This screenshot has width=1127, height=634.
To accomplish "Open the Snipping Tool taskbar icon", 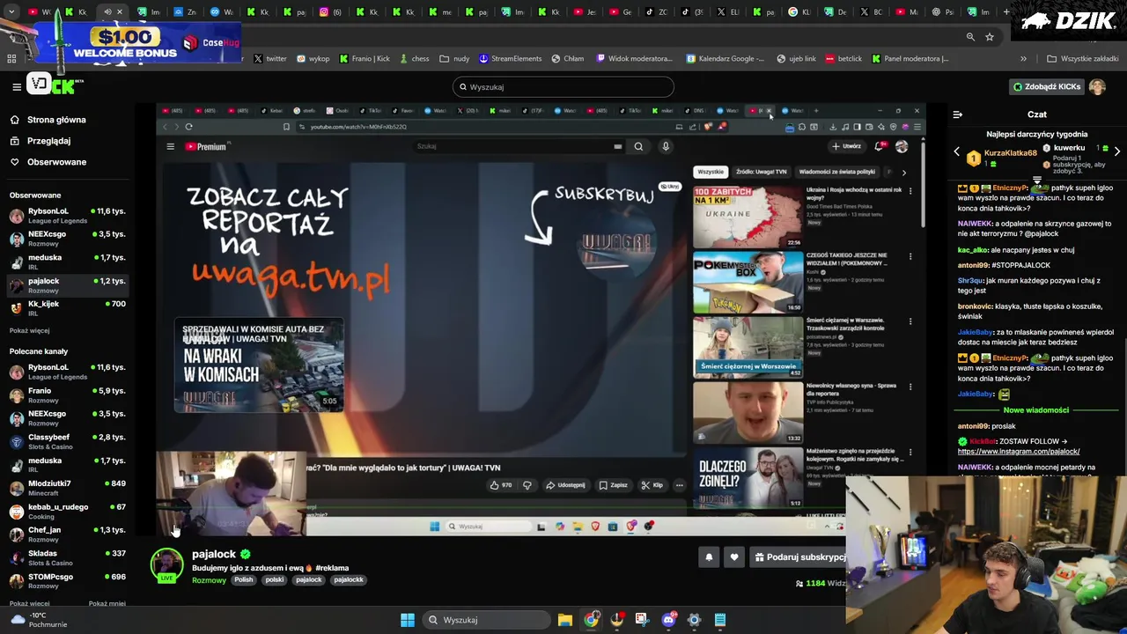I will click(642, 620).
